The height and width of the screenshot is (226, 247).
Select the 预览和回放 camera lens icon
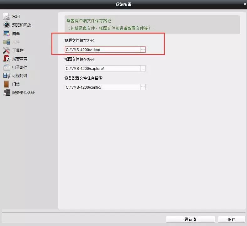(x=7, y=25)
